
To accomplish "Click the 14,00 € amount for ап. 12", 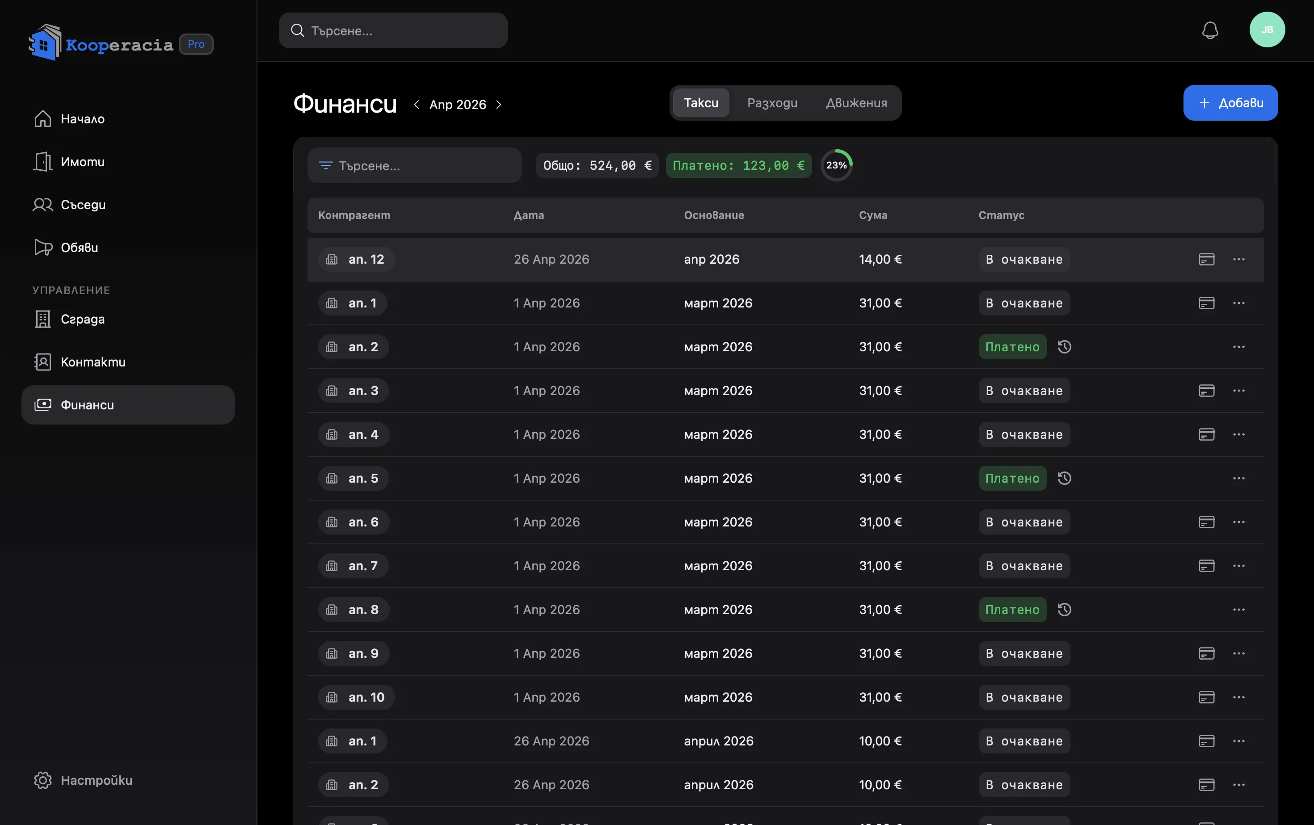I will [880, 259].
